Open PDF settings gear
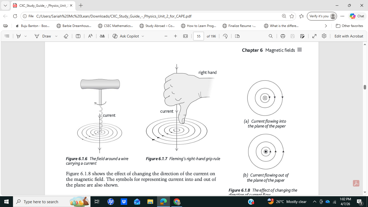 click(x=324, y=36)
